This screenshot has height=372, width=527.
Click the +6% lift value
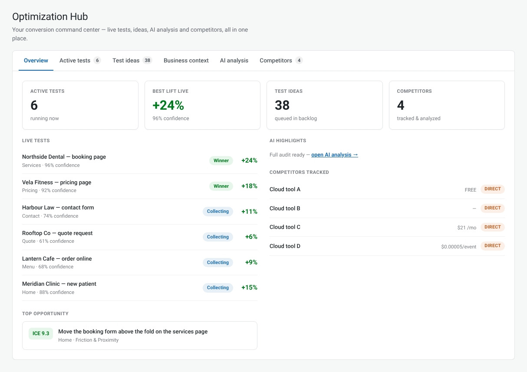coord(251,237)
